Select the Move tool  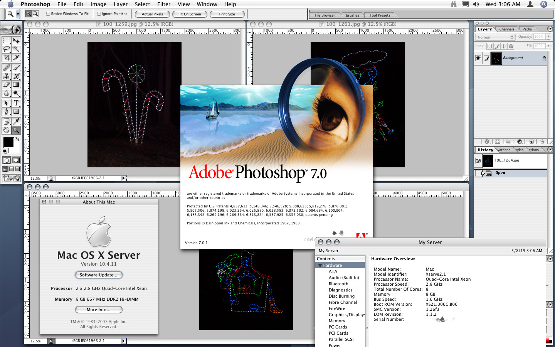point(16,40)
